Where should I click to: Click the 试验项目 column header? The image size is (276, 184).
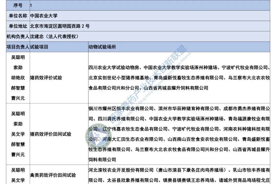[39, 47]
